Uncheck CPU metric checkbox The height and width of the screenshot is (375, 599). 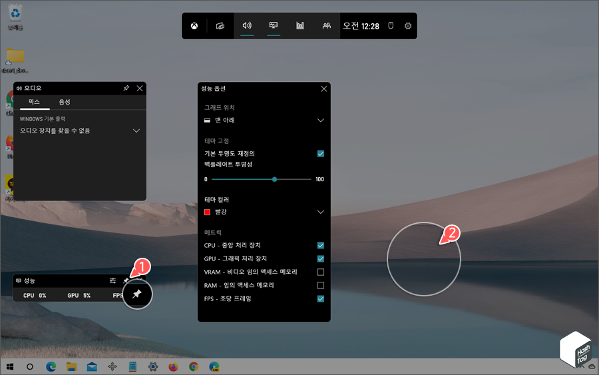(321, 245)
